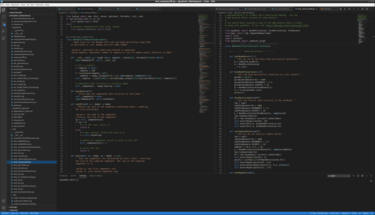The image size is (375, 215).
Task: Close the newmanziff.py tab
Action: tap(95, 9)
